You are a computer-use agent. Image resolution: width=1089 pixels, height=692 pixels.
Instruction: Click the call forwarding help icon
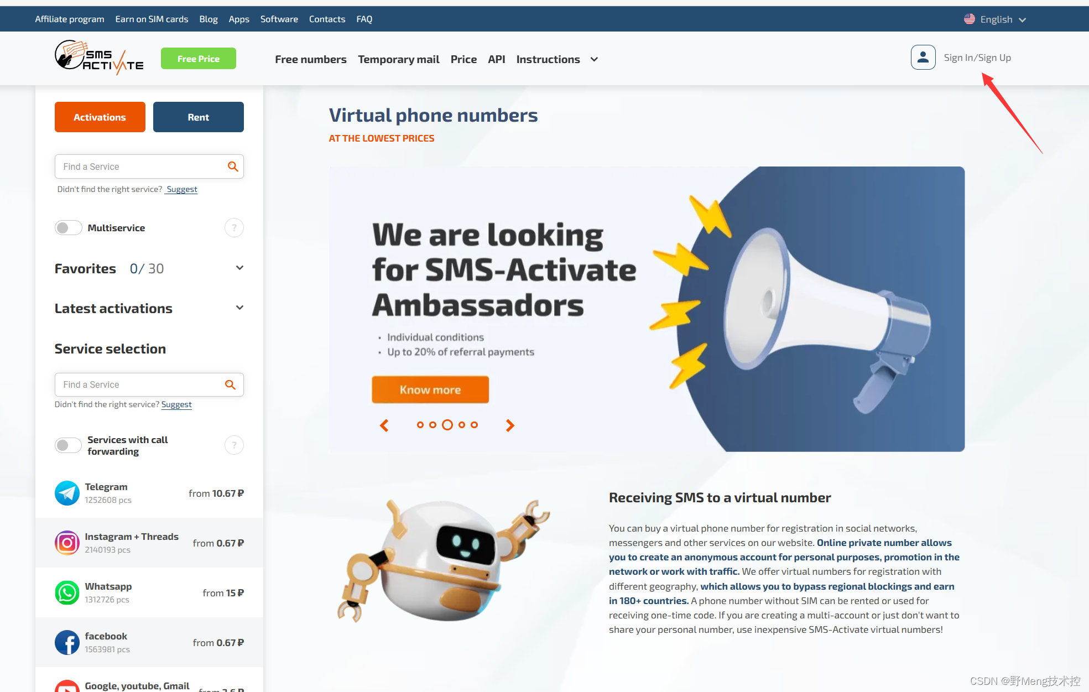pyautogui.click(x=234, y=445)
